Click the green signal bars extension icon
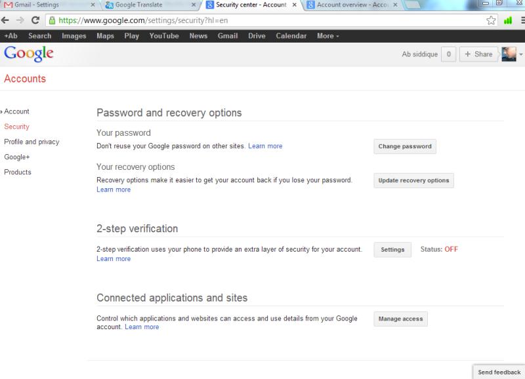Screen dimensions: 525x379 click(507, 20)
